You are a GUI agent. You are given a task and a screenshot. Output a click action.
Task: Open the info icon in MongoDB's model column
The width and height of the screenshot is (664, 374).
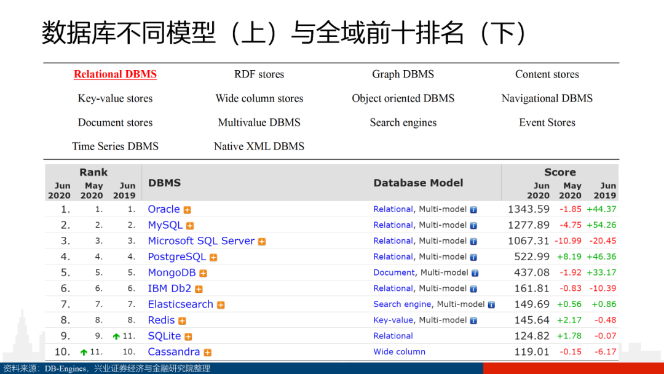click(475, 273)
